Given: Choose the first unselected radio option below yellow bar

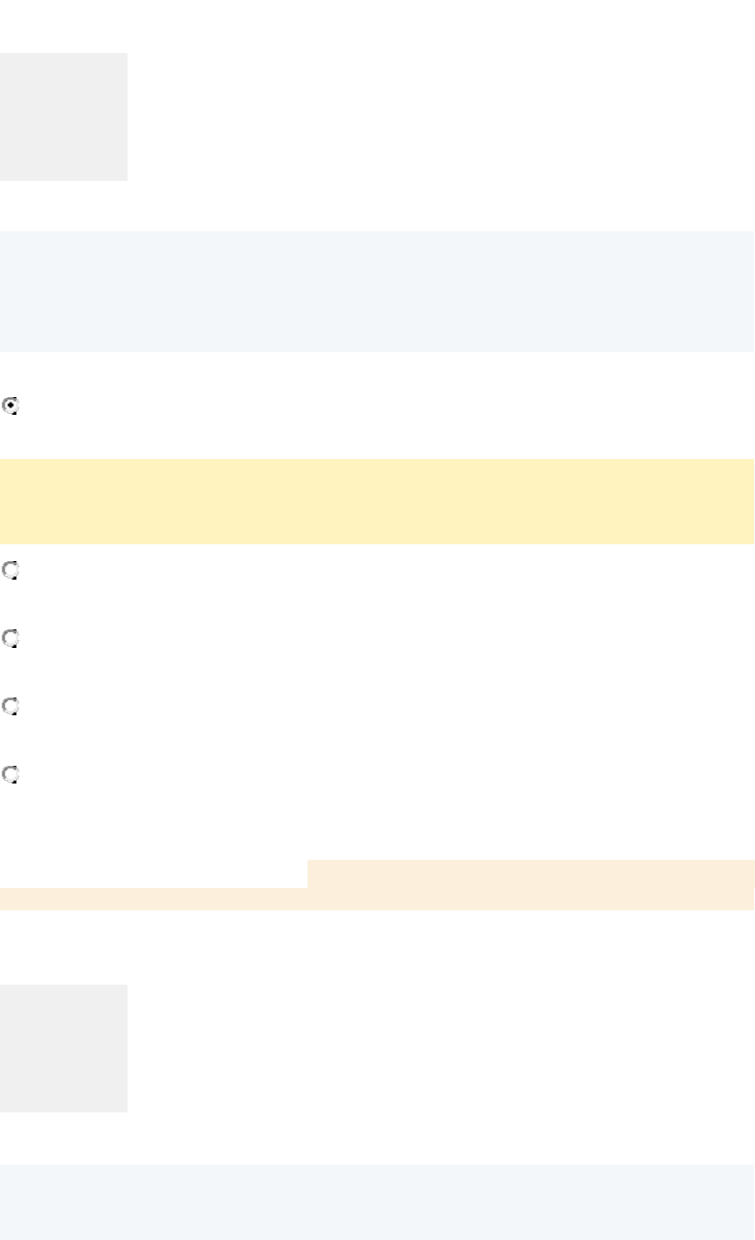Looking at the screenshot, I should [12, 572].
